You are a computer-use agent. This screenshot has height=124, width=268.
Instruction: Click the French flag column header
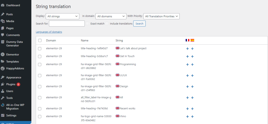[x=187, y=40]
